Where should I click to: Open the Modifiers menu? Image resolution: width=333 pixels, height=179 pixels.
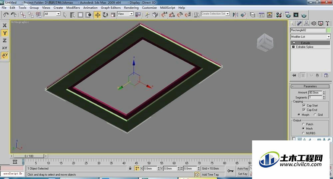click(x=73, y=8)
